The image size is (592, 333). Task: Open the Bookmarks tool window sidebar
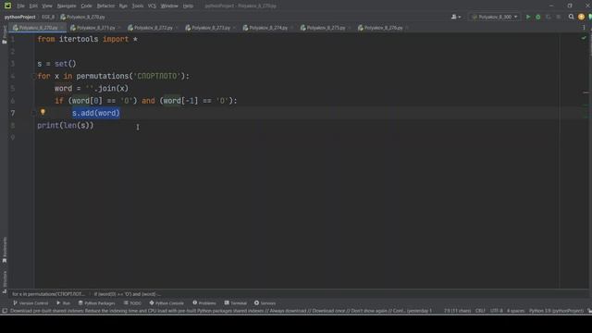pyautogui.click(x=5, y=250)
